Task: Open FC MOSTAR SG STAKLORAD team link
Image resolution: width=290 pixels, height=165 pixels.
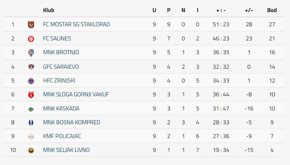Action: pyautogui.click(x=76, y=24)
